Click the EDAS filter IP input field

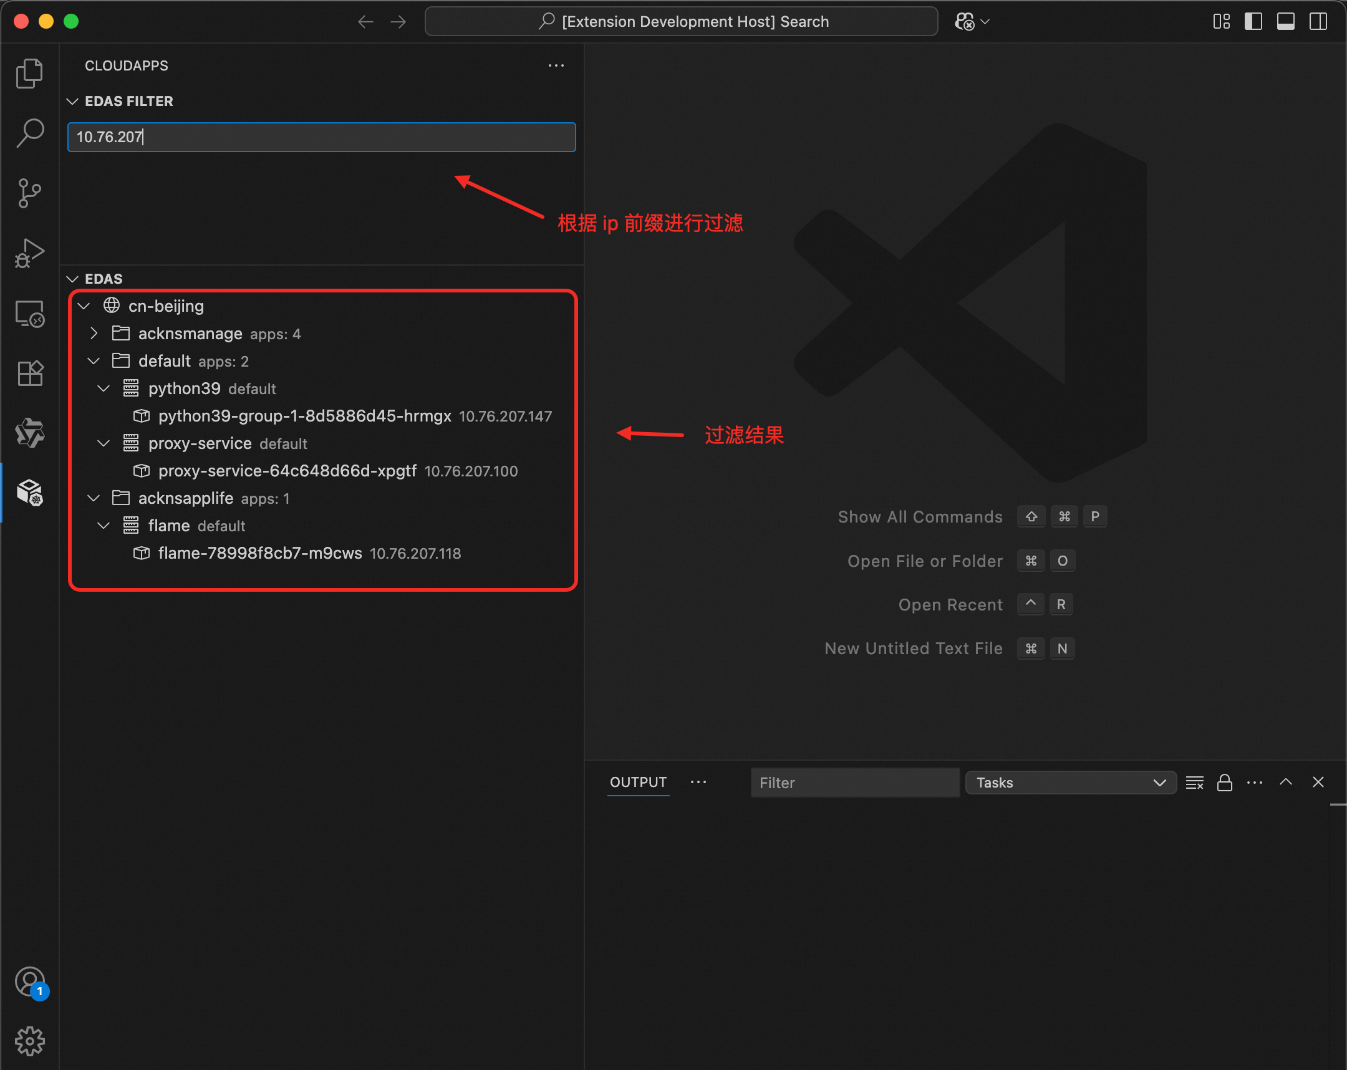(x=321, y=137)
